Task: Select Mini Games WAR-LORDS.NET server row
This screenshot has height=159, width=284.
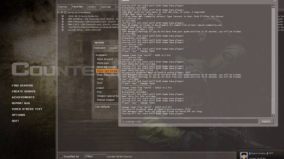Action: coord(88,30)
